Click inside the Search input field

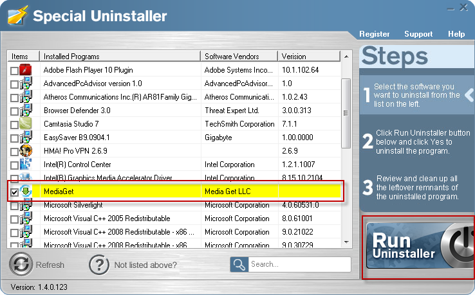coord(299,264)
